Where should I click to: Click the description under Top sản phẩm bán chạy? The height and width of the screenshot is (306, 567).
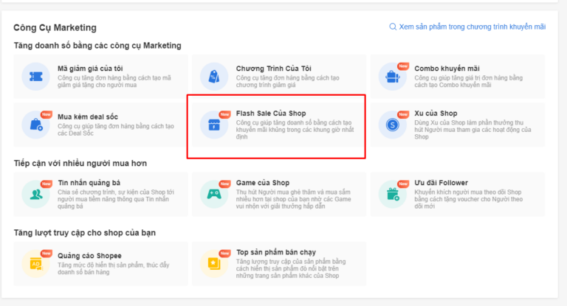tap(291, 268)
